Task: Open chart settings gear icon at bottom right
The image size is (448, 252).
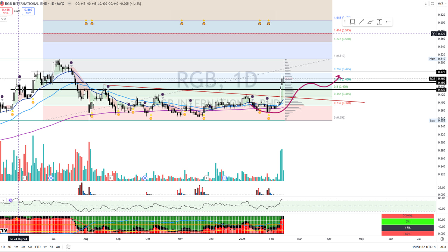Action: click(x=442, y=239)
